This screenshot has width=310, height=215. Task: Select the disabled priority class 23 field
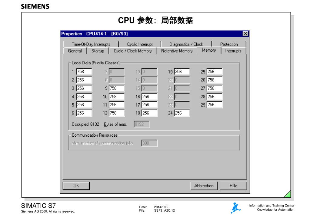(182, 105)
